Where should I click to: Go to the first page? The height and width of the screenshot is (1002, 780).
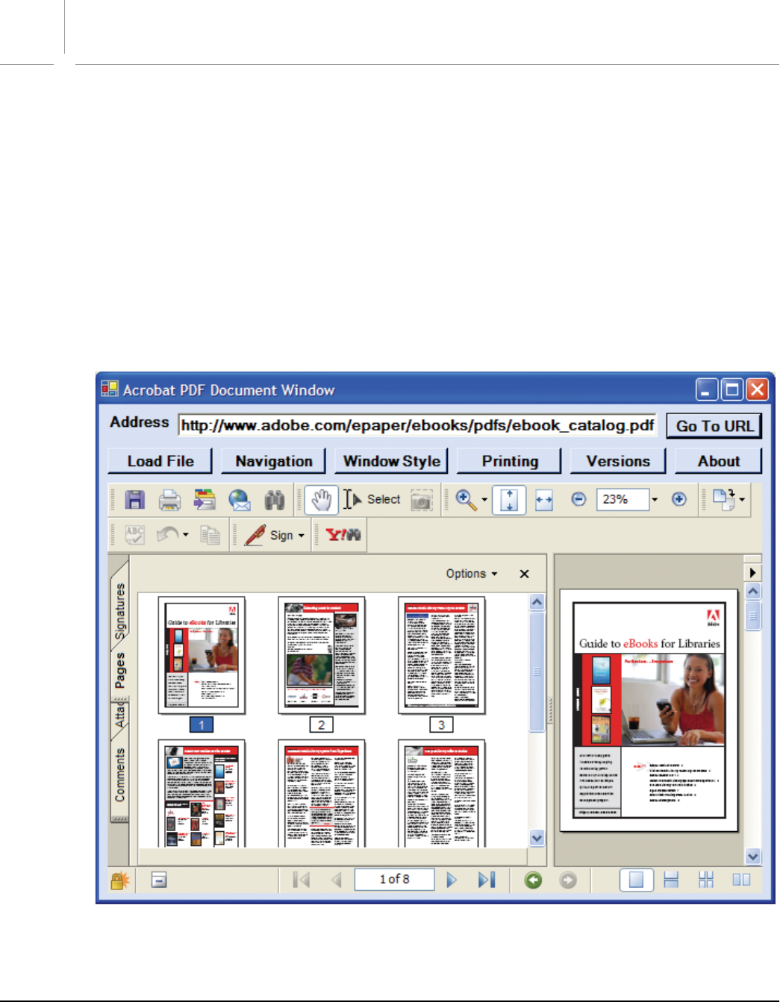click(x=302, y=880)
